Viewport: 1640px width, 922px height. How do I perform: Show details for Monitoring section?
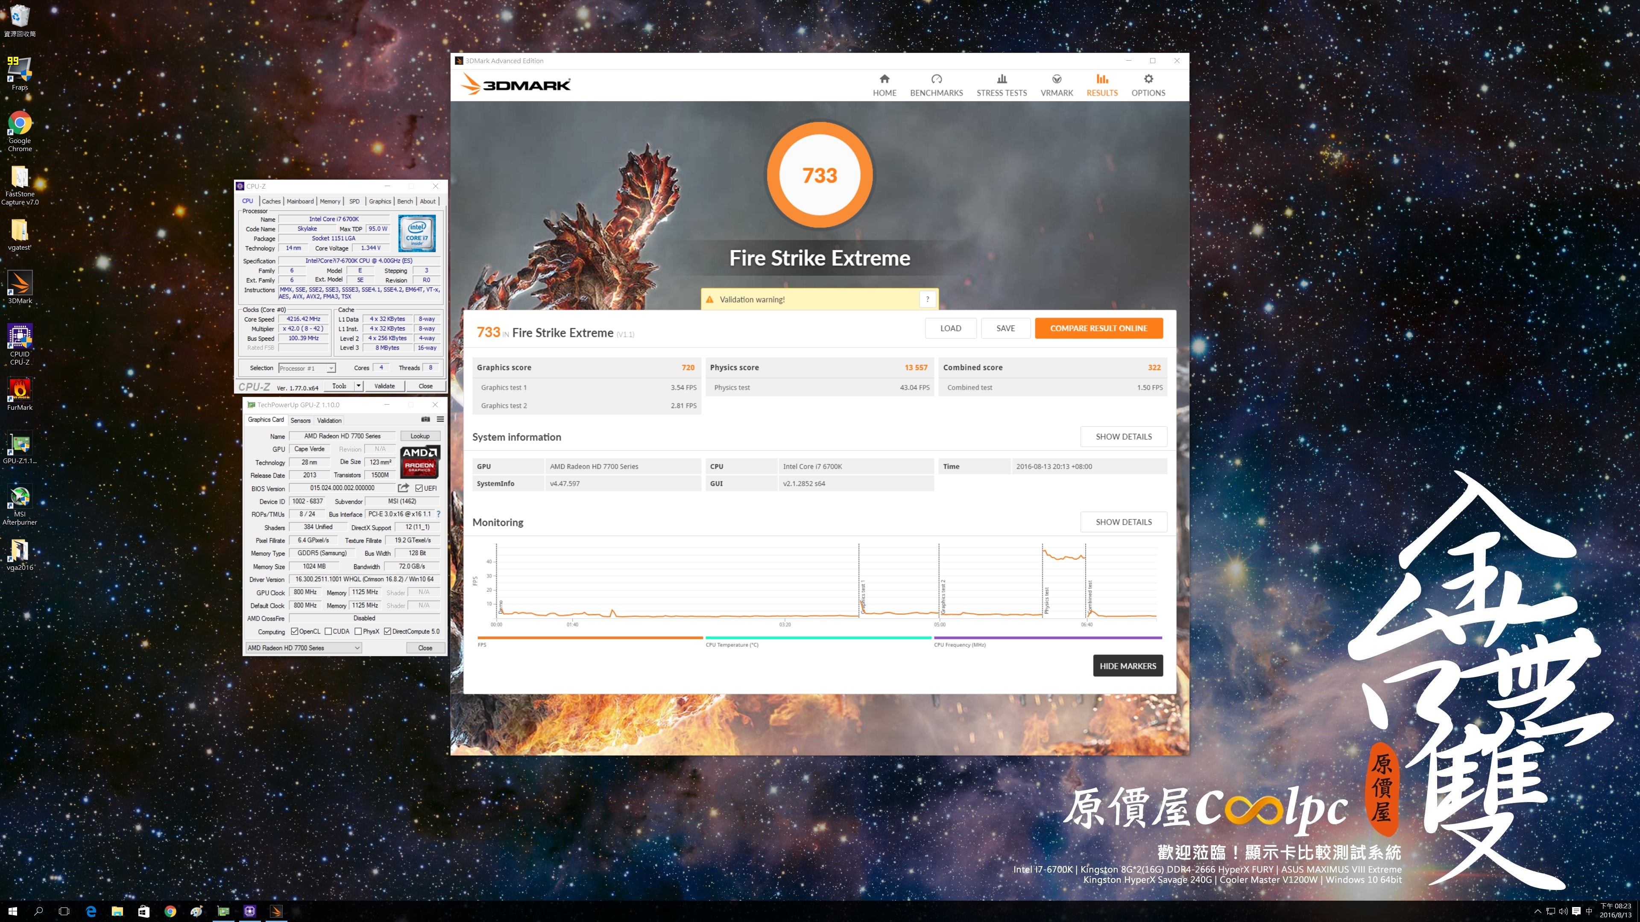point(1123,522)
